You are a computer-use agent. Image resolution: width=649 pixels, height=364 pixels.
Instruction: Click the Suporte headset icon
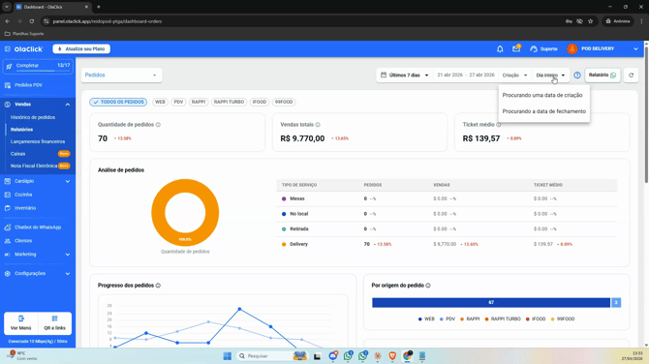point(534,48)
